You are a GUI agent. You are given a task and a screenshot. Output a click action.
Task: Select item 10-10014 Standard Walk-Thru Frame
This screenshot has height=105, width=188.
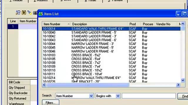coord(111,29)
